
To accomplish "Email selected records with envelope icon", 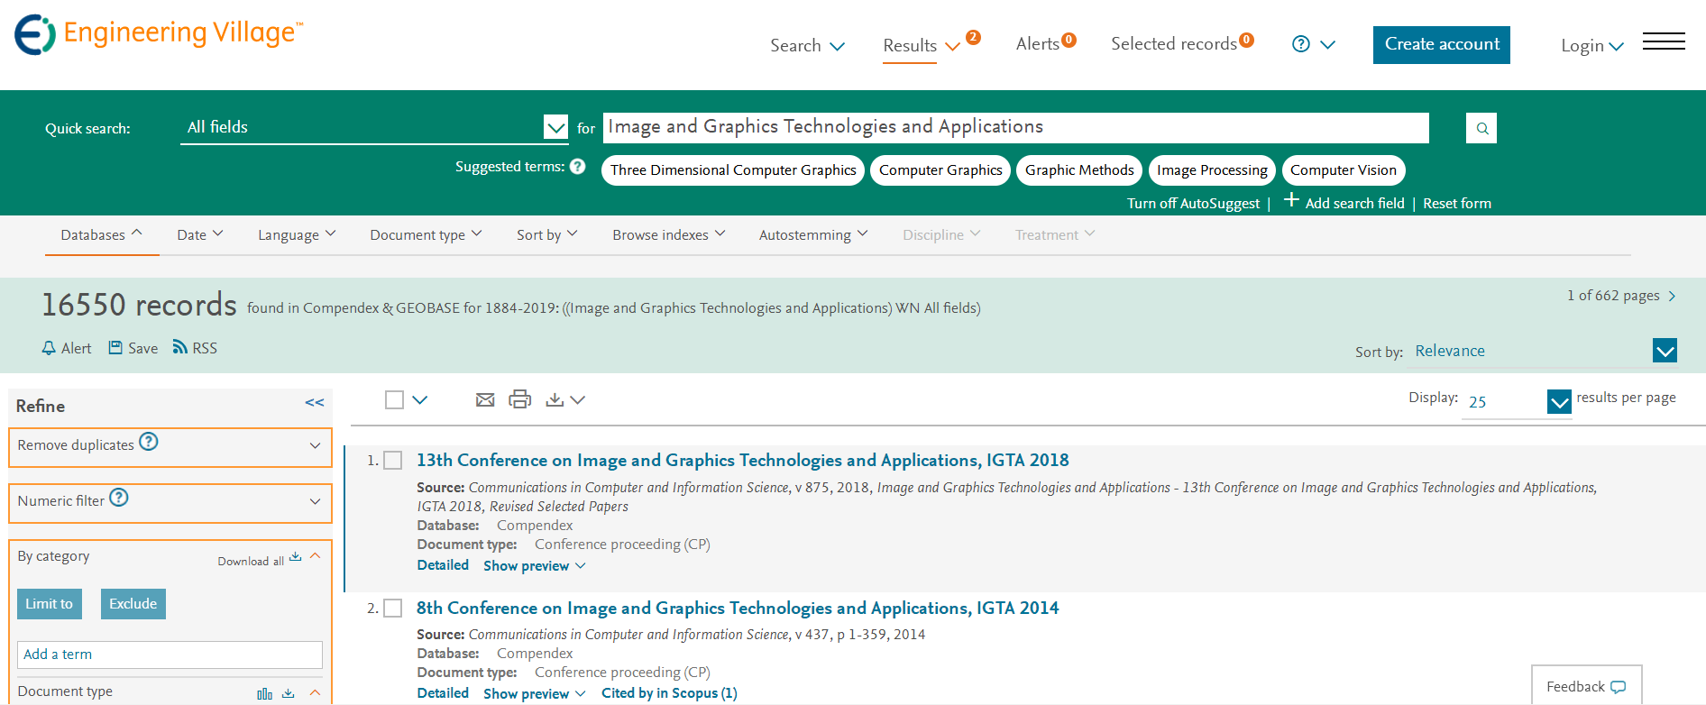I will pyautogui.click(x=485, y=399).
